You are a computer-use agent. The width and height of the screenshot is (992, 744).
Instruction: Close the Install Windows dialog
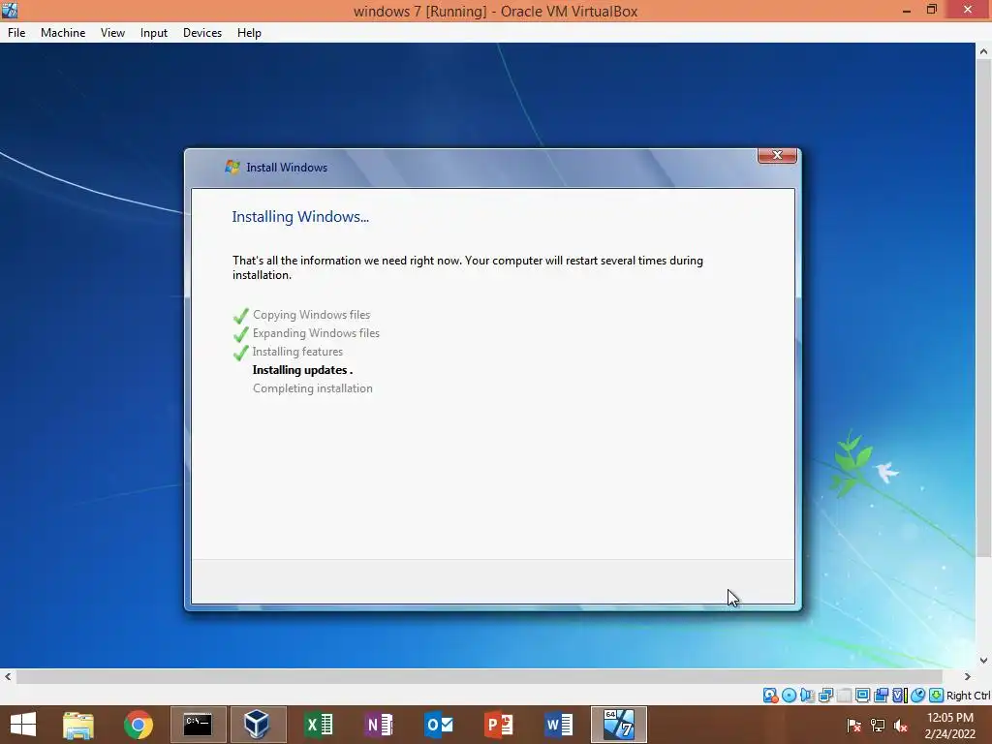[x=777, y=156]
